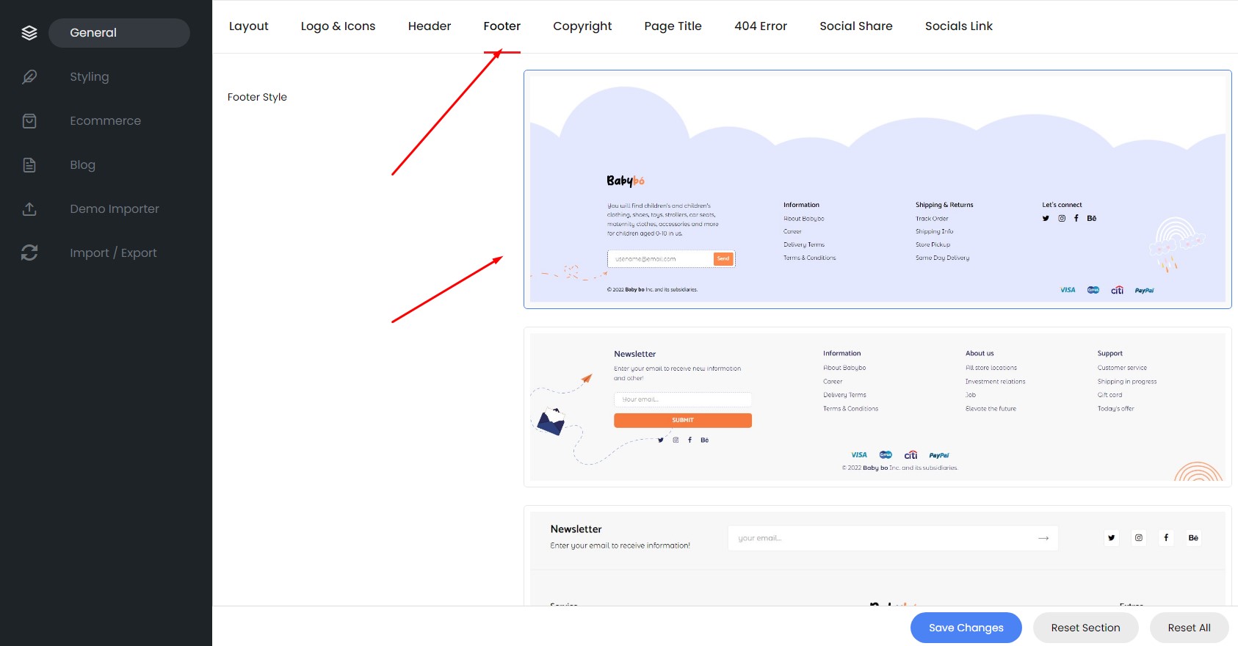Click the Ecommerce shopping bag icon
Image resolution: width=1238 pixels, height=646 pixels.
click(29, 121)
